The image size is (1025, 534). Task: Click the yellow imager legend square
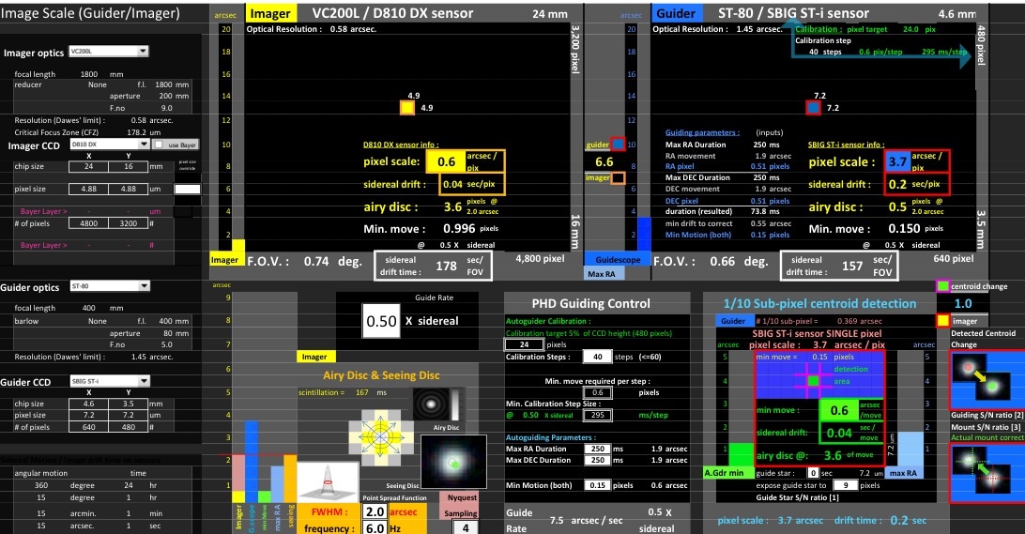[x=942, y=321]
